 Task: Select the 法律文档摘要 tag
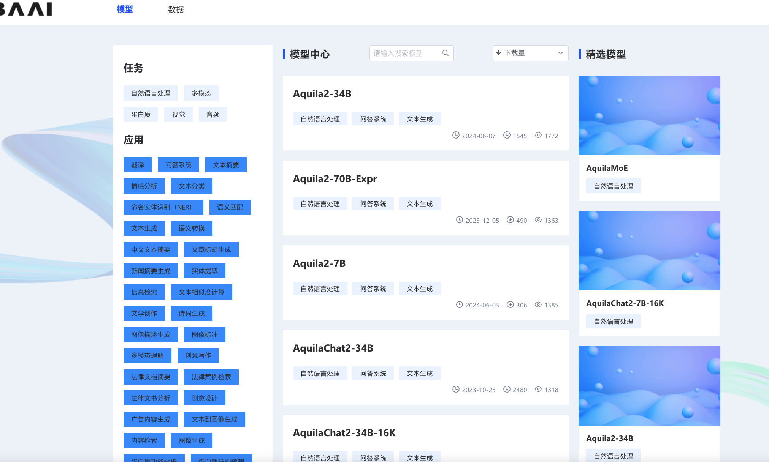(151, 377)
